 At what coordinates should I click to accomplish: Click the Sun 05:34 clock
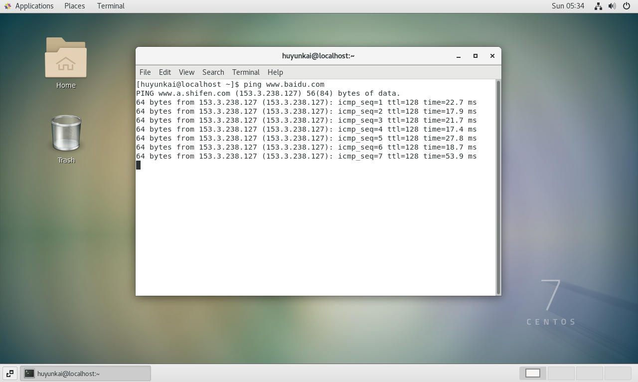click(568, 6)
